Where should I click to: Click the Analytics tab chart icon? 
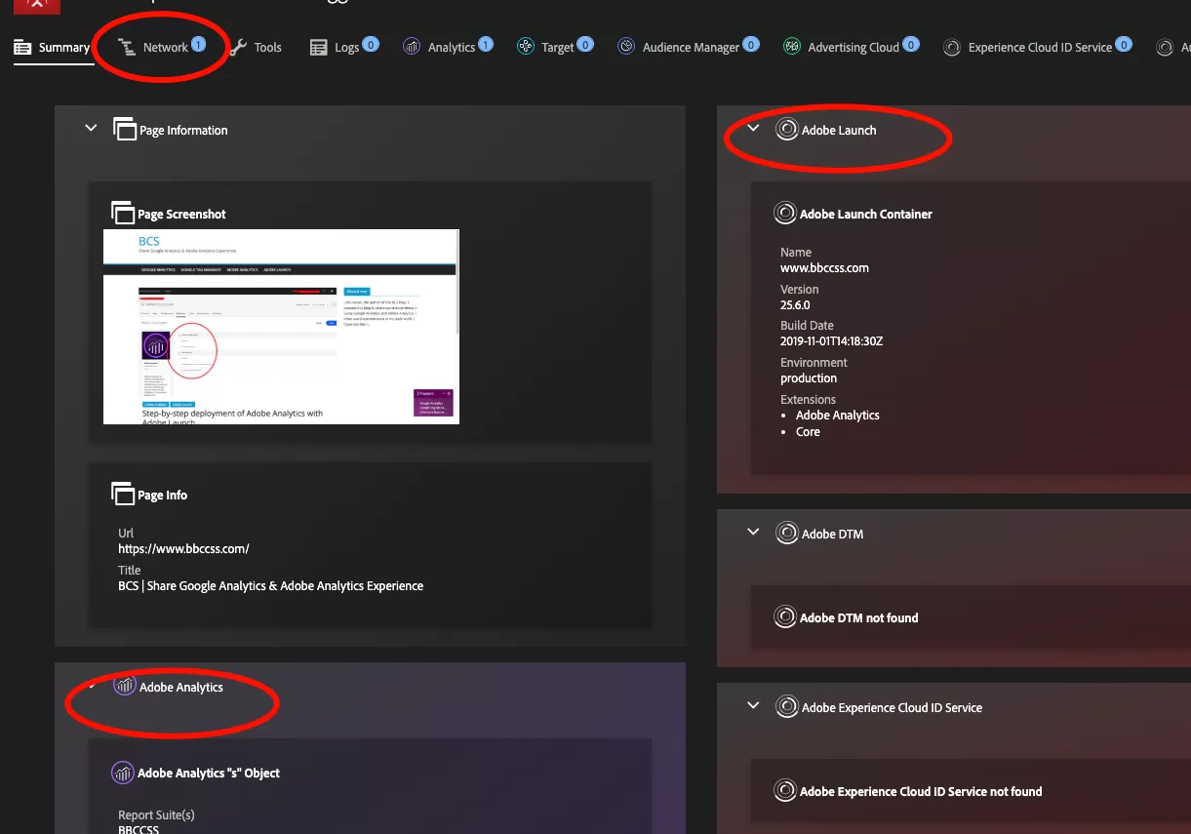click(x=412, y=47)
